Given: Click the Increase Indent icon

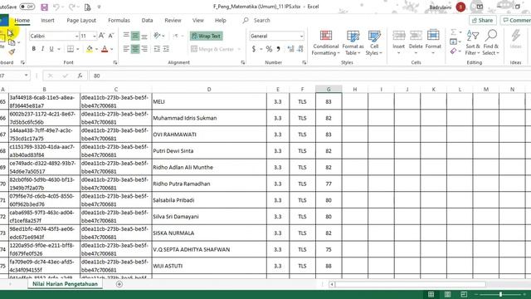Looking at the screenshot, I should [x=166, y=49].
